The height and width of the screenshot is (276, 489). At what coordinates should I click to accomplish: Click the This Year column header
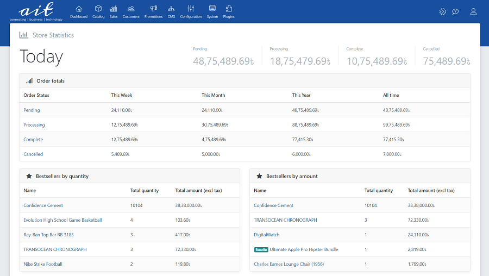tap(301, 95)
